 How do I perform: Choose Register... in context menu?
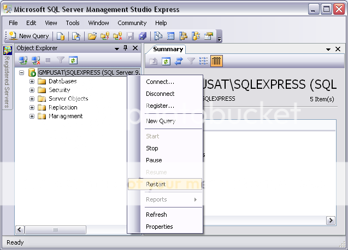(165, 106)
